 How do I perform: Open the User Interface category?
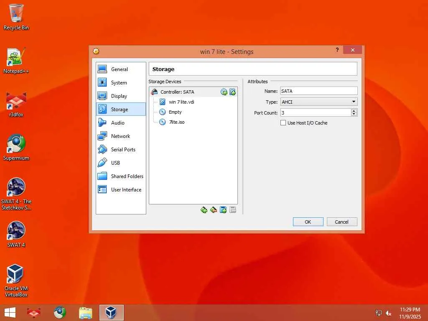point(121,189)
